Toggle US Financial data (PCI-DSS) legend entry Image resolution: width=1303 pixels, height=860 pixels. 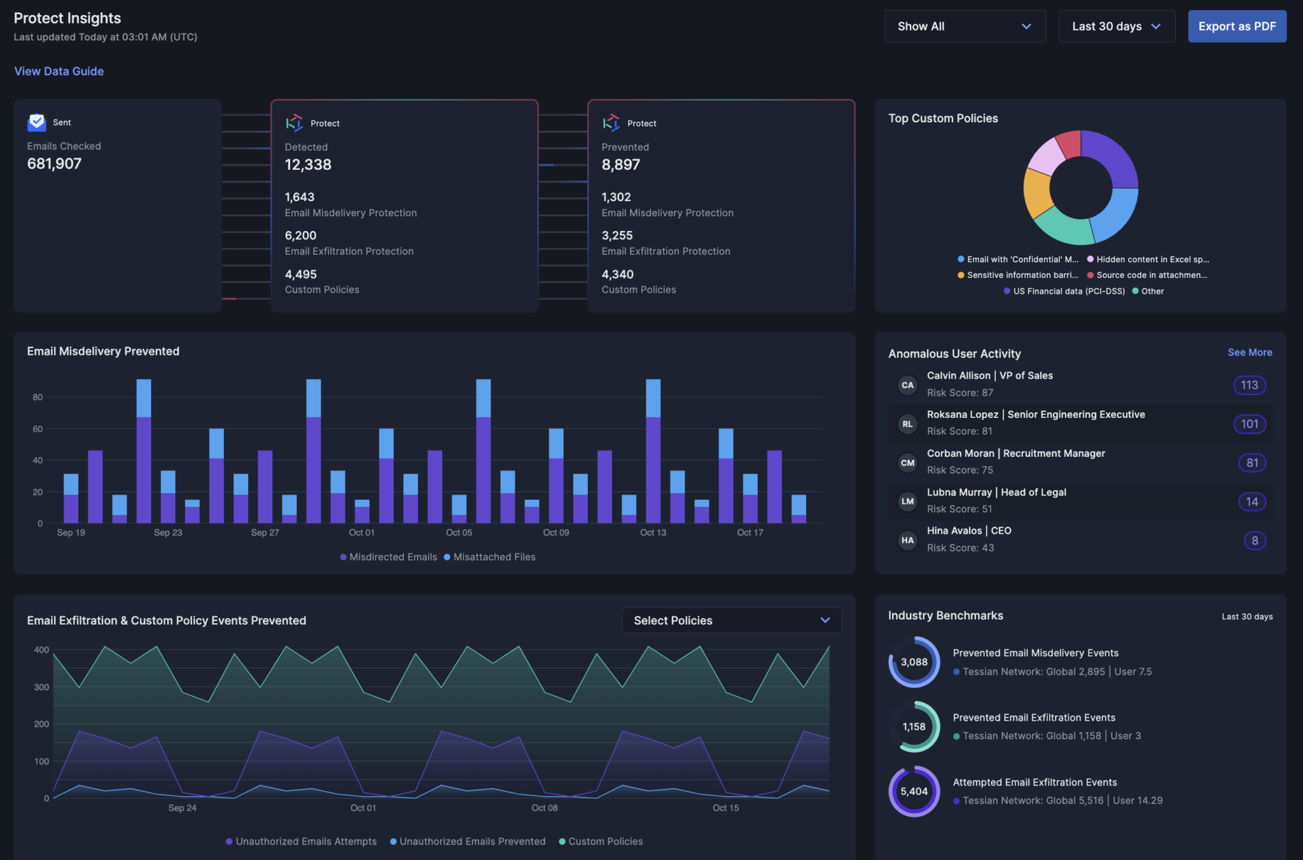click(x=1064, y=291)
